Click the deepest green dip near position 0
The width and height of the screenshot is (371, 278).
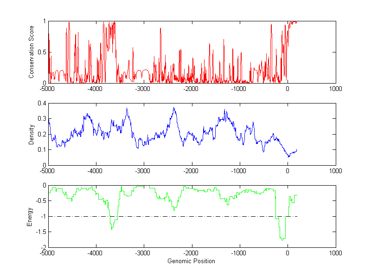[x=282, y=239]
